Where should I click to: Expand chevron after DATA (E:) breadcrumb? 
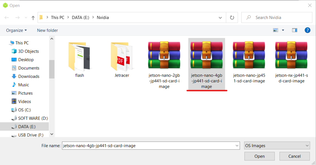pyautogui.click(x=93, y=17)
